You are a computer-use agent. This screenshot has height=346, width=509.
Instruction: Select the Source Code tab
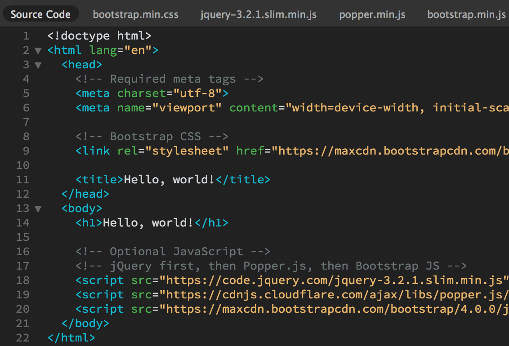click(x=40, y=14)
